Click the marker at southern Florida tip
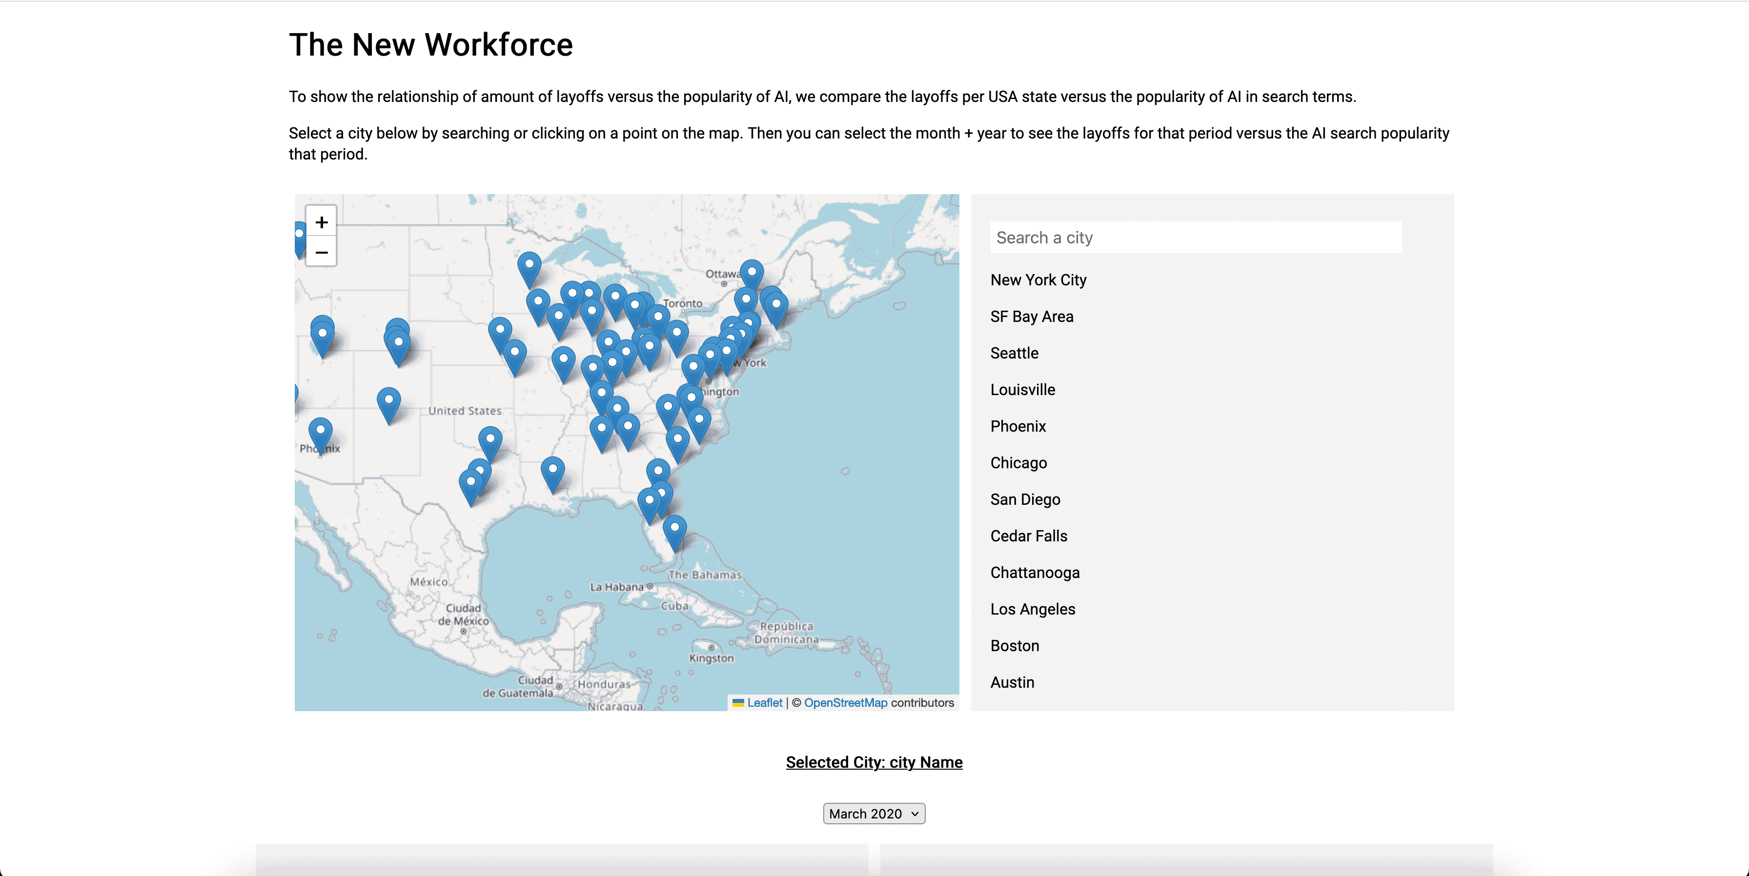 click(x=674, y=530)
